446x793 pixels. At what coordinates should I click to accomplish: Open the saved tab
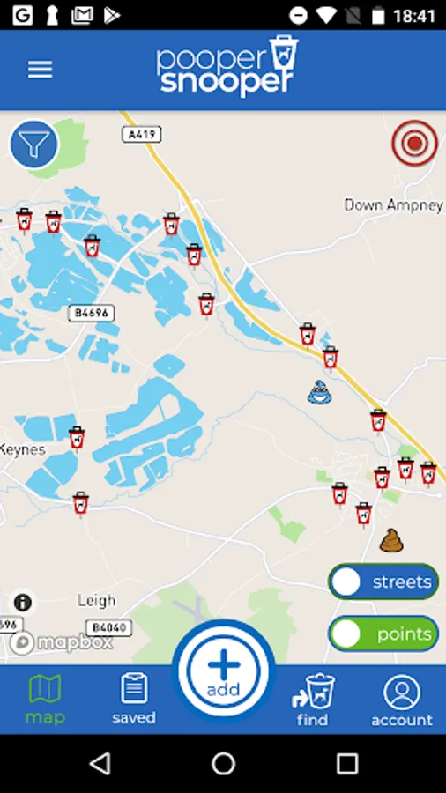coord(134,700)
